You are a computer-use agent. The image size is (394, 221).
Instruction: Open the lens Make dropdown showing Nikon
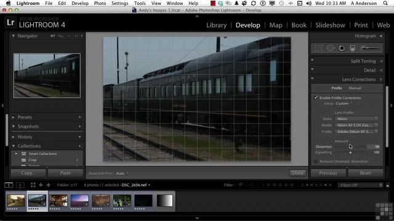[x=356, y=118]
